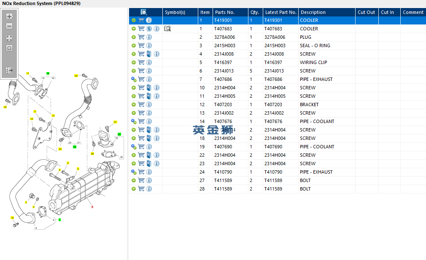426x260 pixels.
Task: Open the book icon for screw 2314J008
Action: (149, 54)
